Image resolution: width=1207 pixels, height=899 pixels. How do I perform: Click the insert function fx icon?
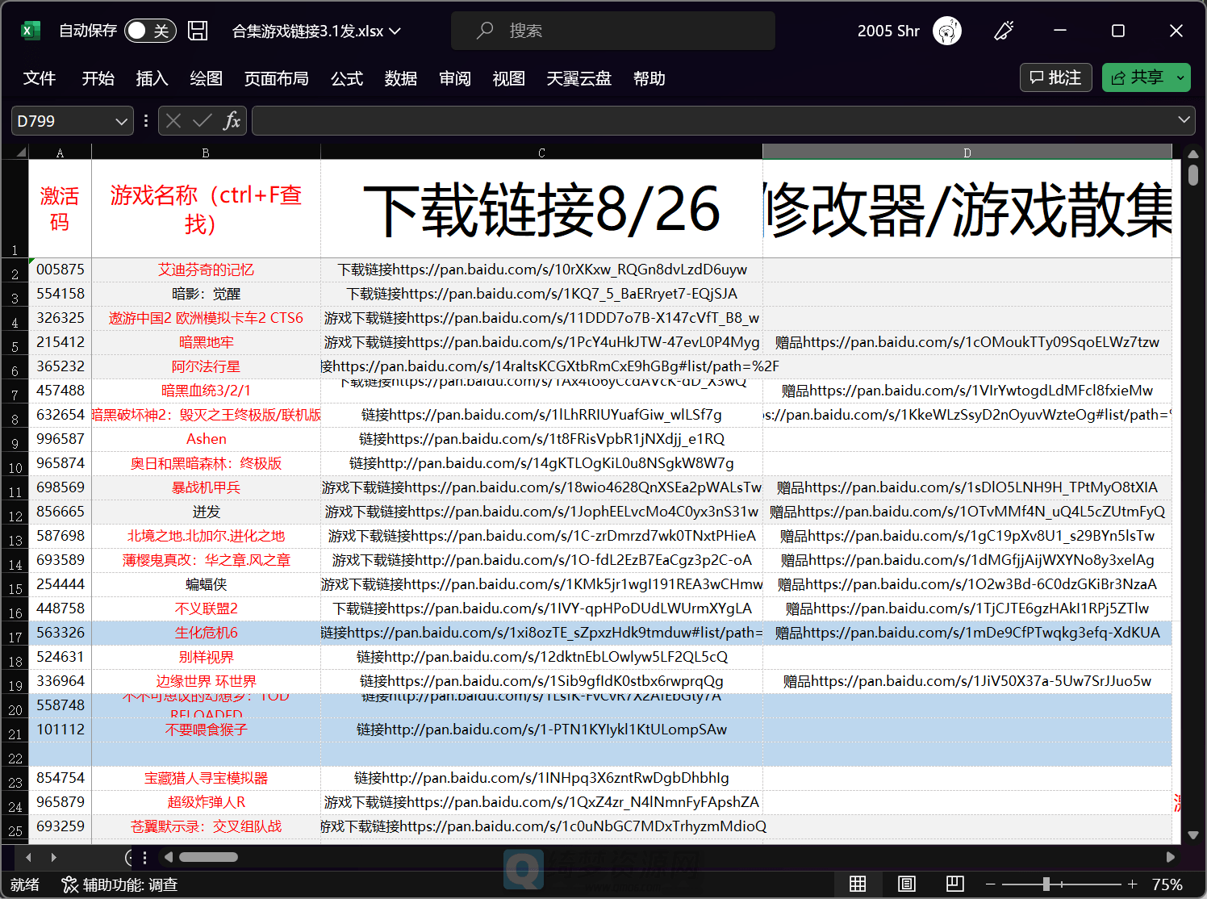(x=232, y=121)
